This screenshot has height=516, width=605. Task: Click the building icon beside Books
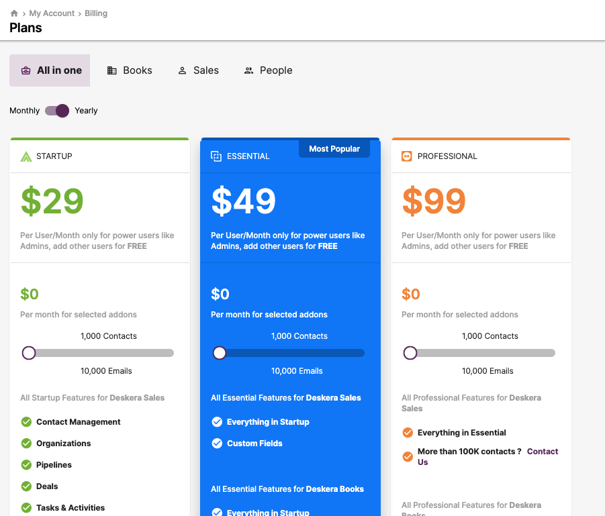pos(112,70)
